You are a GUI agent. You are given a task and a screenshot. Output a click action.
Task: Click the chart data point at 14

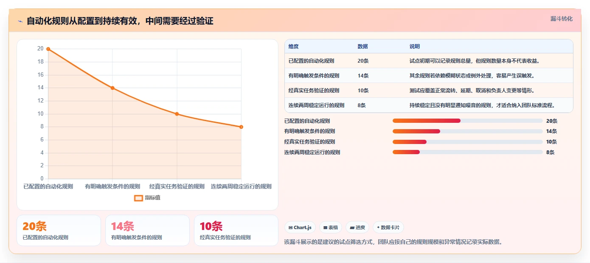click(112, 88)
